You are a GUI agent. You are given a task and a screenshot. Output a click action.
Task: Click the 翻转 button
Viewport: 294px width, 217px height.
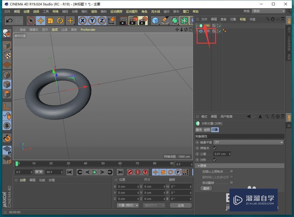point(206,188)
